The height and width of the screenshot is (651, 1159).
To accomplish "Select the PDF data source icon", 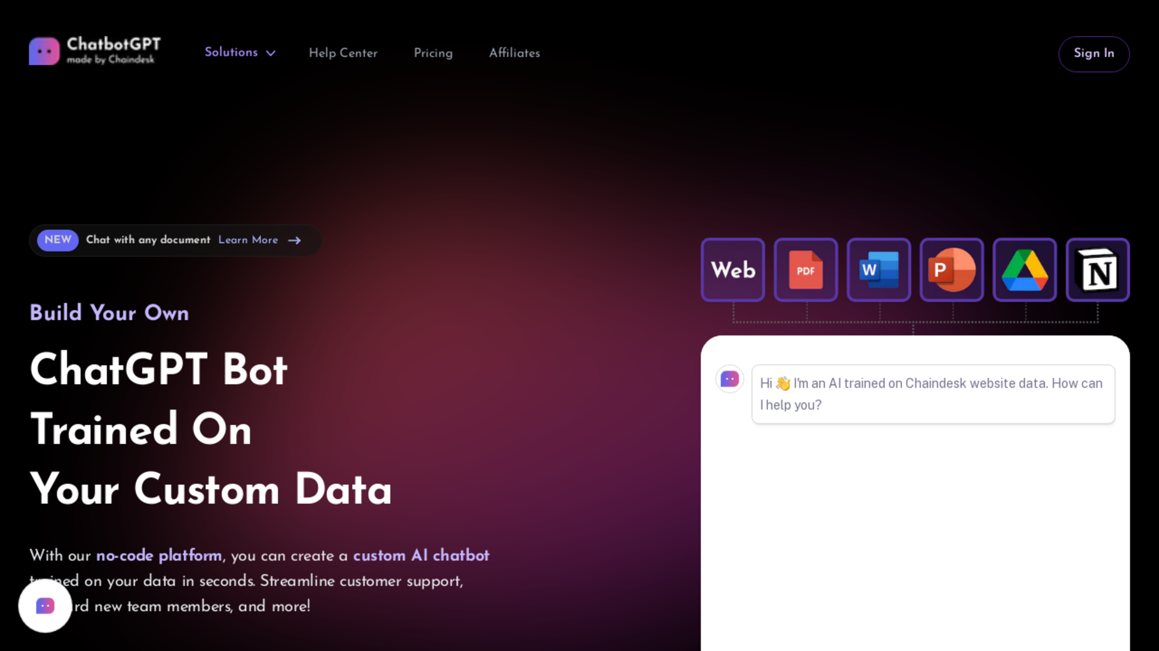I will (806, 269).
